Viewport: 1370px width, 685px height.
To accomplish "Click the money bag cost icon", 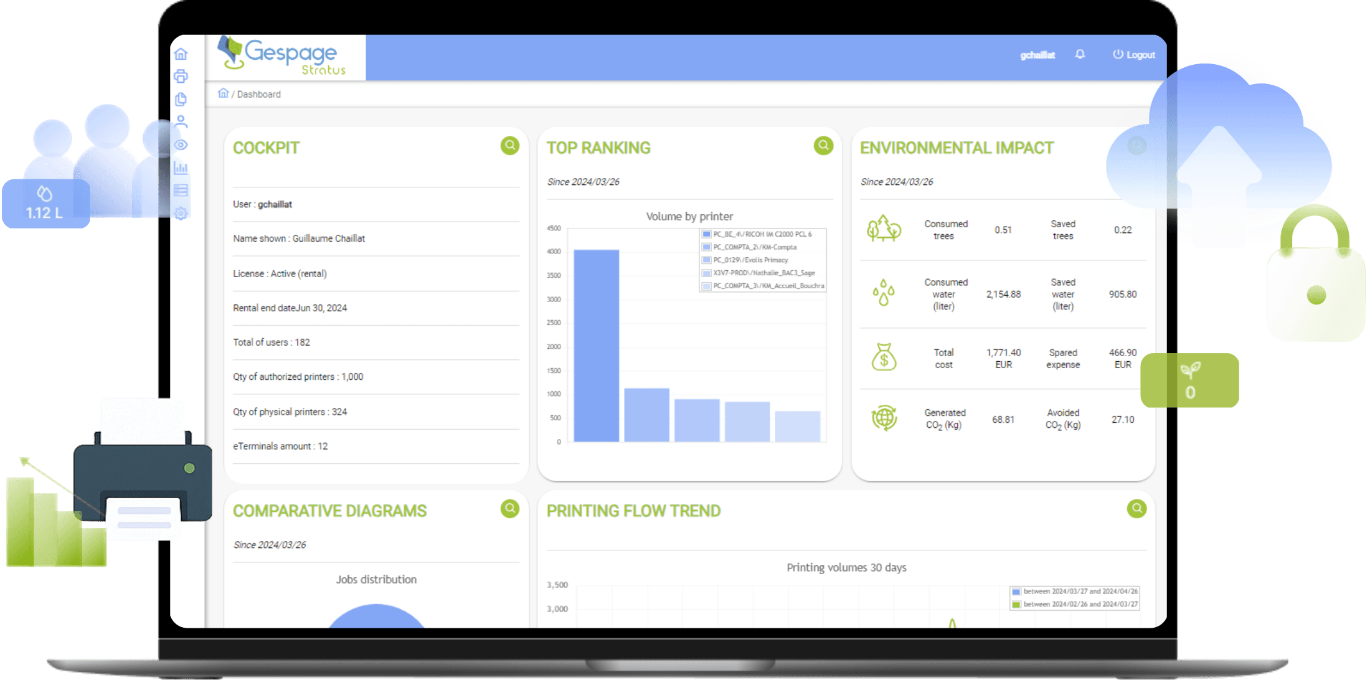I will click(x=884, y=357).
